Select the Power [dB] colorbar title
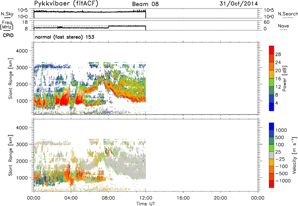 click(285, 78)
